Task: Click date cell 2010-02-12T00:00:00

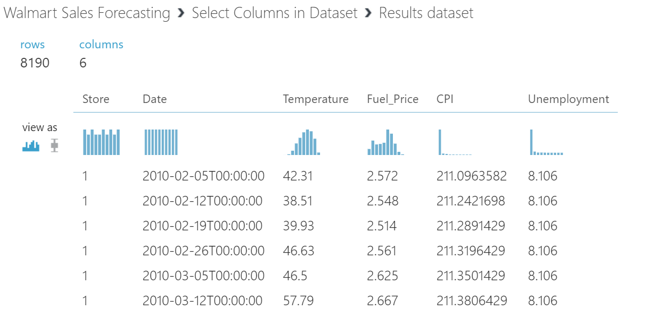Action: (x=204, y=201)
